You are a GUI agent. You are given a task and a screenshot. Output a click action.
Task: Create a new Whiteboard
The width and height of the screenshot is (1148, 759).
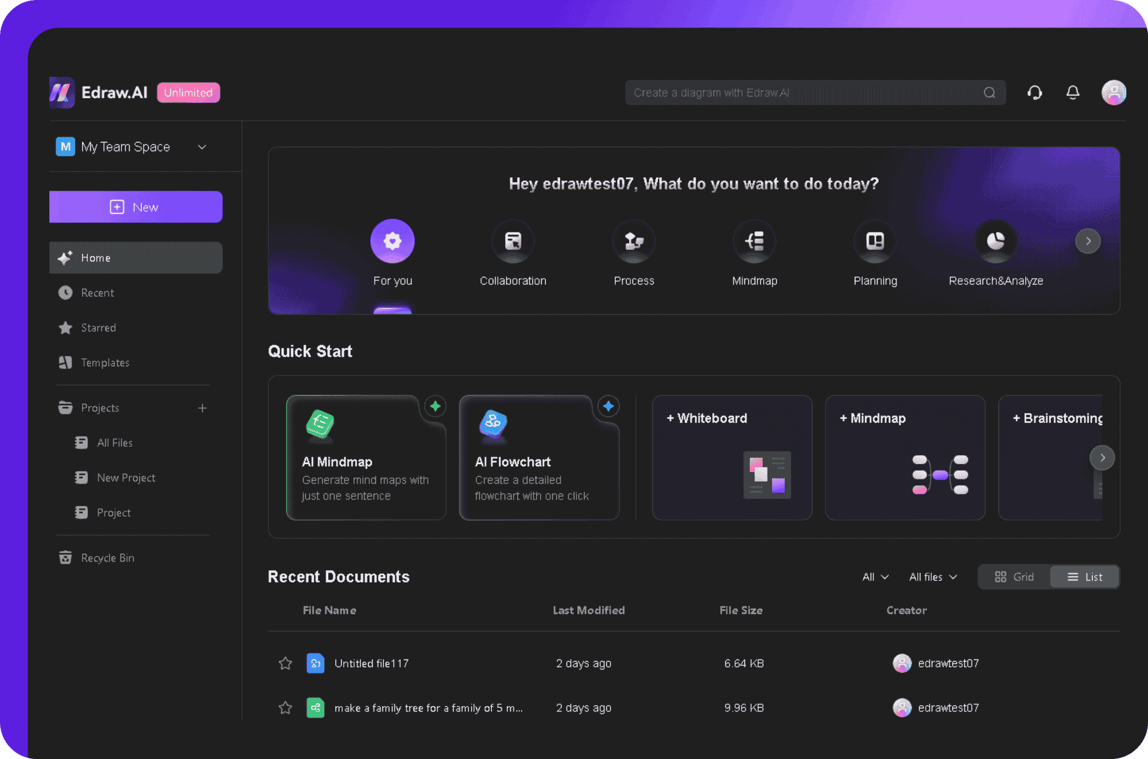point(732,457)
